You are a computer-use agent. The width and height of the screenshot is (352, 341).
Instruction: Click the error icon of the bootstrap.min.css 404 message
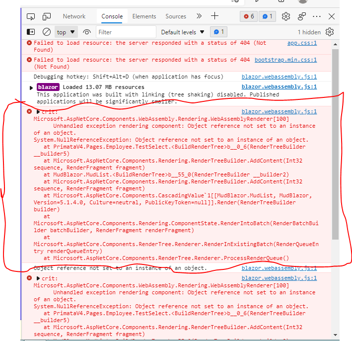[29, 60]
